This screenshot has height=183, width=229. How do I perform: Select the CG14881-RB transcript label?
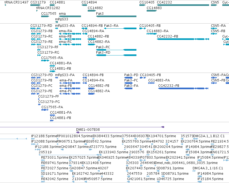pyautogui.click(x=60, y=69)
